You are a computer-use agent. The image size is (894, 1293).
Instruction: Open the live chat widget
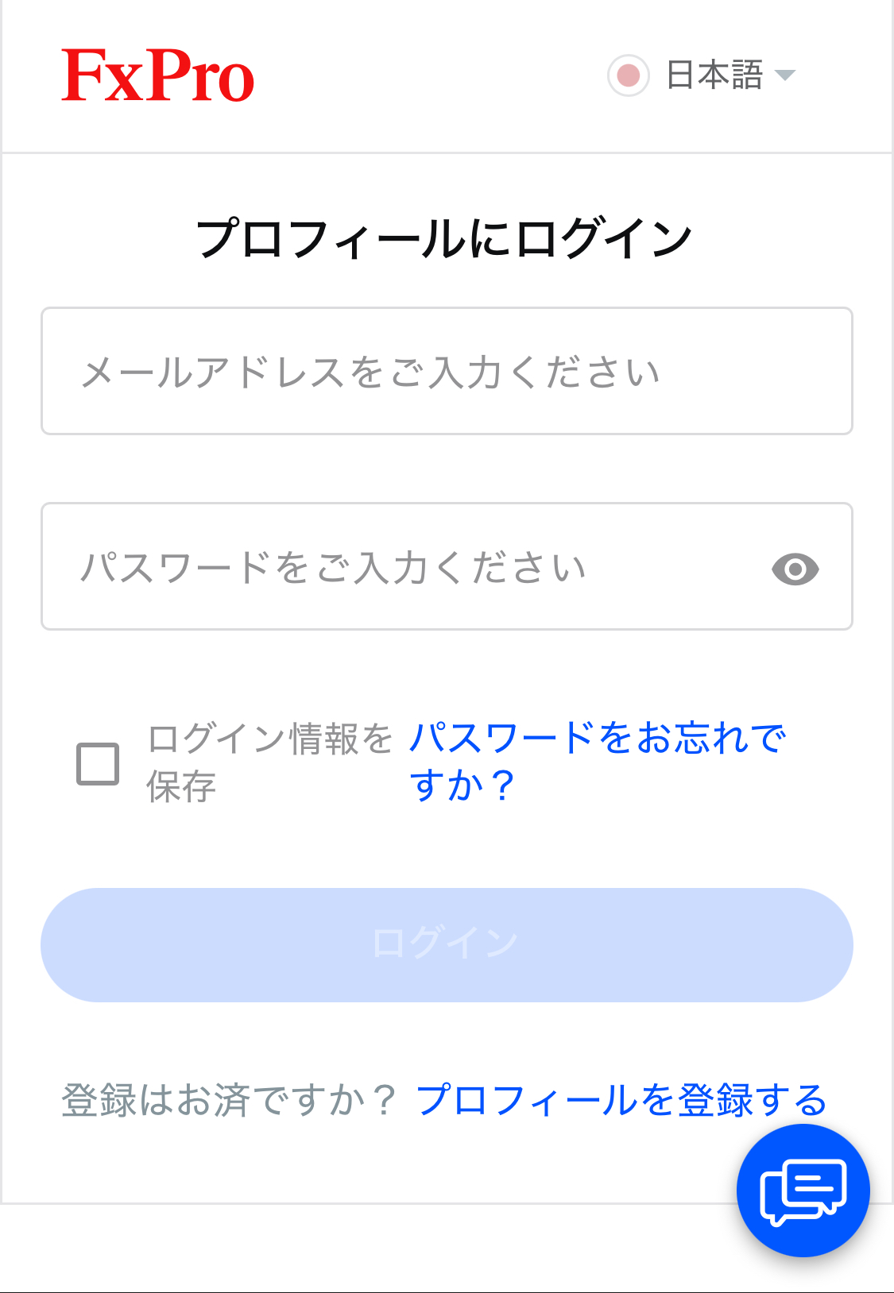803,1190
